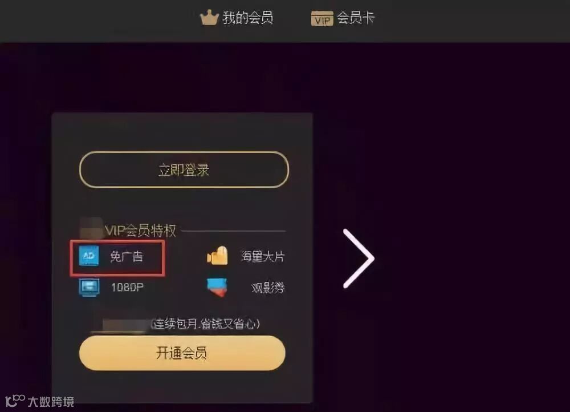Click the VIP card badge icon
This screenshot has height=412, width=570.
click(x=321, y=18)
